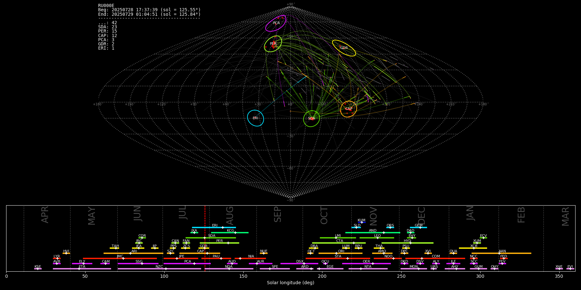
Task: Select the AAN shower bar in the timeline
Action: (501, 253)
